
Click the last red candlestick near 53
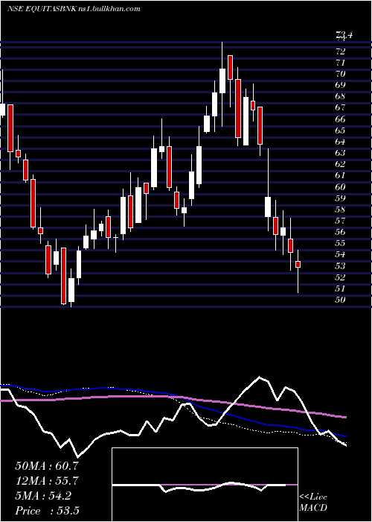coord(298,264)
